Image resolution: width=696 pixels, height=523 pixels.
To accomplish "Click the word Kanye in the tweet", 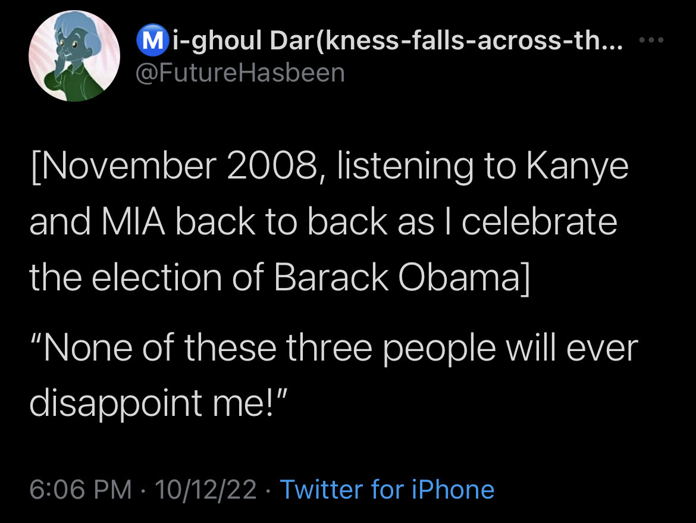I will (x=577, y=168).
